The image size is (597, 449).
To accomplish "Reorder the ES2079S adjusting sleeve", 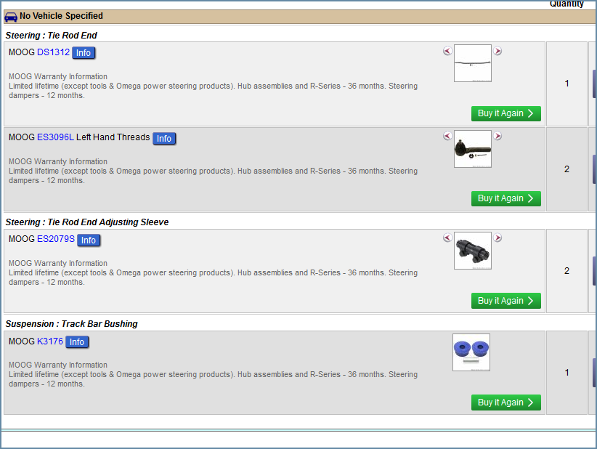I will [505, 300].
